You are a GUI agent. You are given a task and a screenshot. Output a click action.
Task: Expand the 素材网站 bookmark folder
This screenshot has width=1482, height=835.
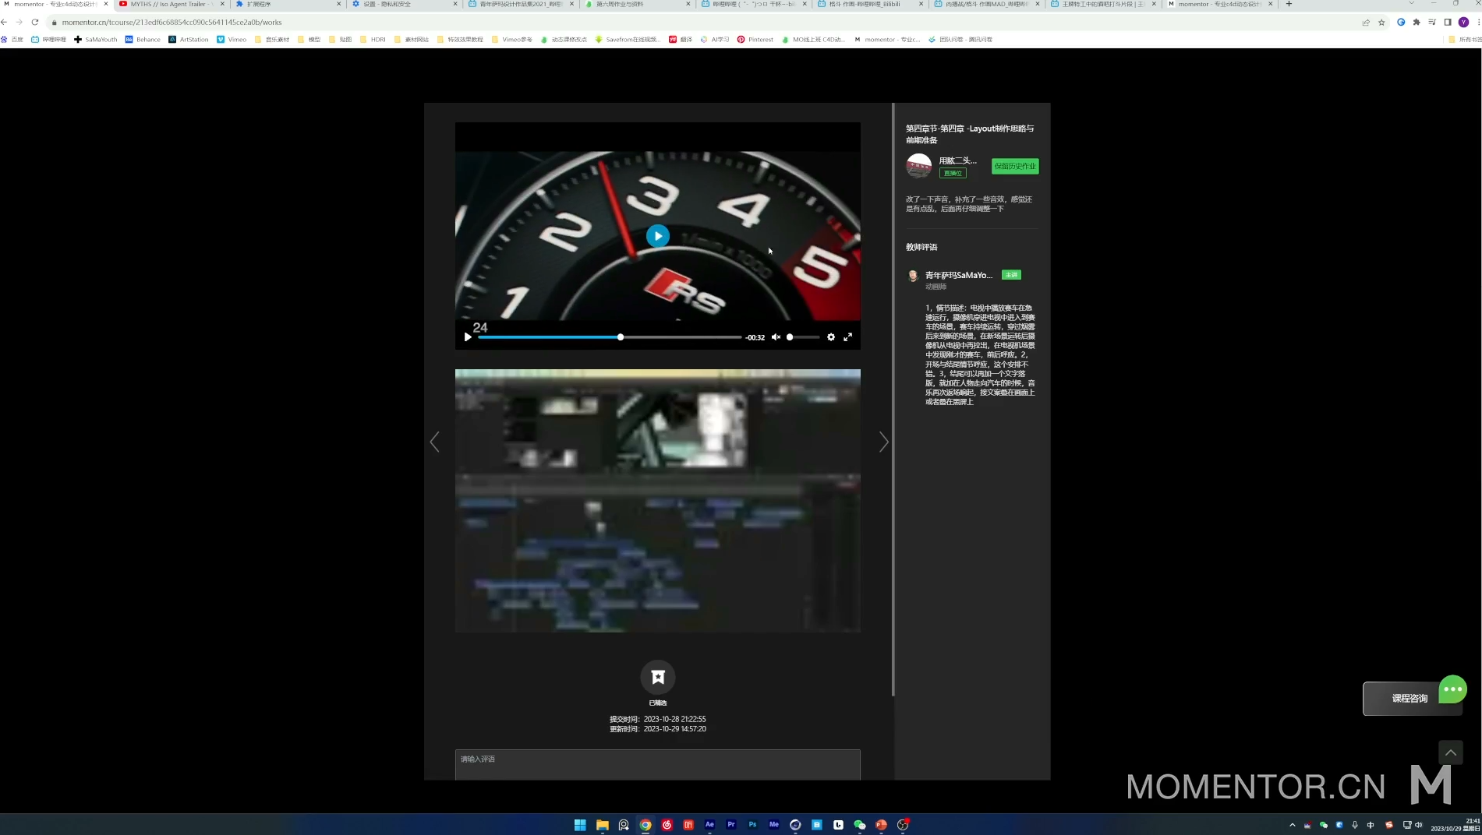(412, 39)
